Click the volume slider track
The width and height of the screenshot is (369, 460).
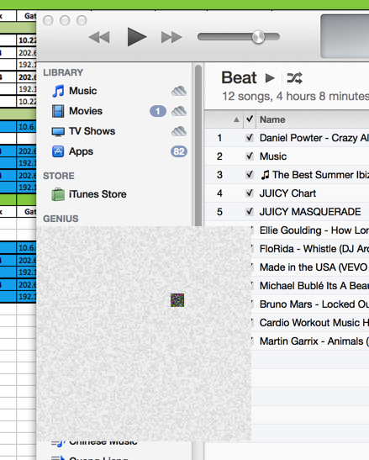[239, 37]
